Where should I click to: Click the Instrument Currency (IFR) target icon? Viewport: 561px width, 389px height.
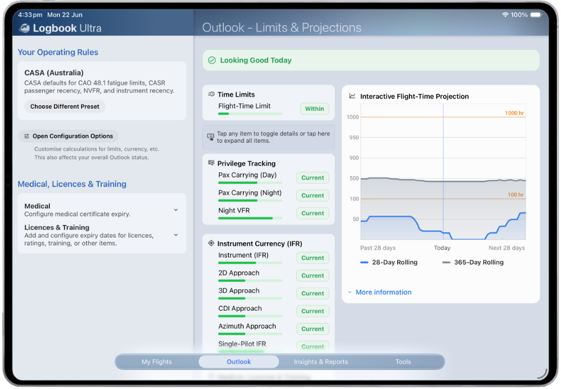point(211,243)
